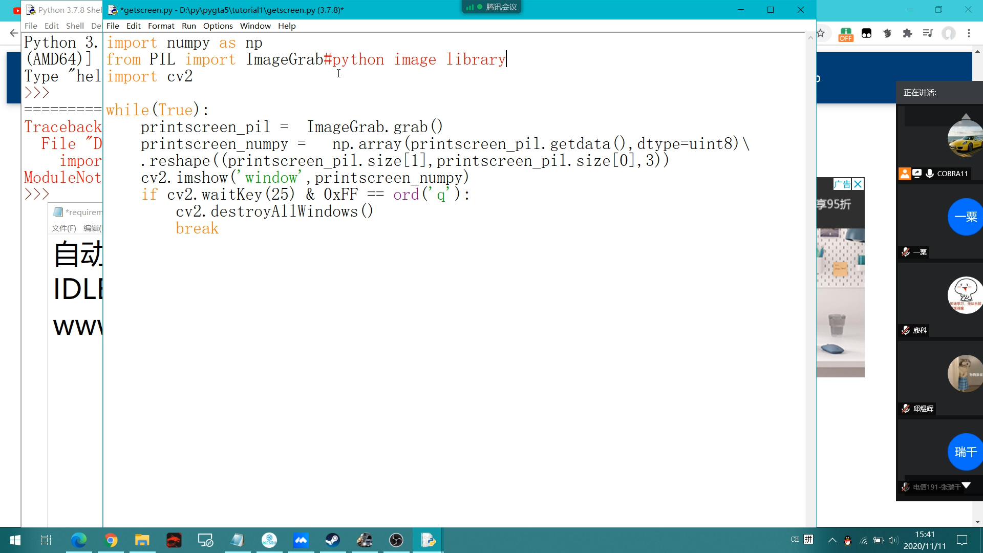Open the Windows Start menu
This screenshot has height=553, width=983.
pos(15,540)
